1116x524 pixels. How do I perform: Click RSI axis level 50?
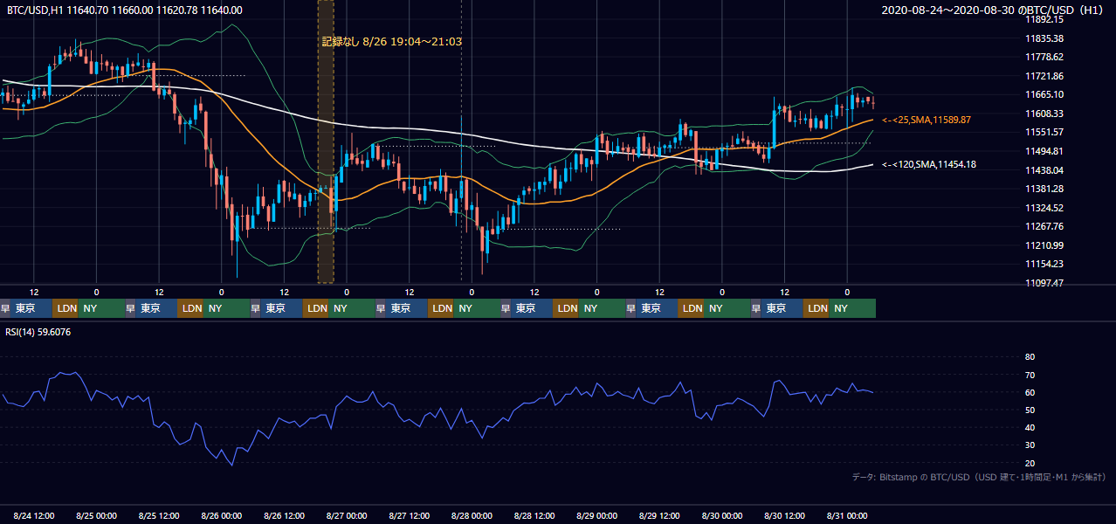pyautogui.click(x=1030, y=410)
